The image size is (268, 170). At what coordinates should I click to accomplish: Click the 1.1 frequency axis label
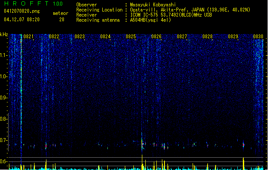4,55
